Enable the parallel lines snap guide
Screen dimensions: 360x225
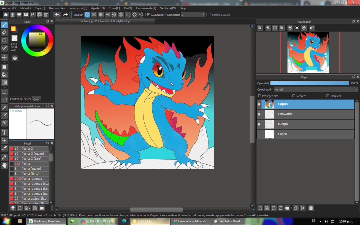tap(94, 14)
